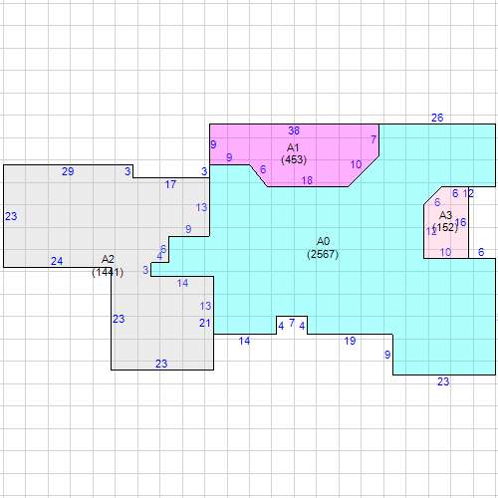Select the 26 dimension above the cyan area
The width and height of the screenshot is (498, 498).
click(437, 118)
